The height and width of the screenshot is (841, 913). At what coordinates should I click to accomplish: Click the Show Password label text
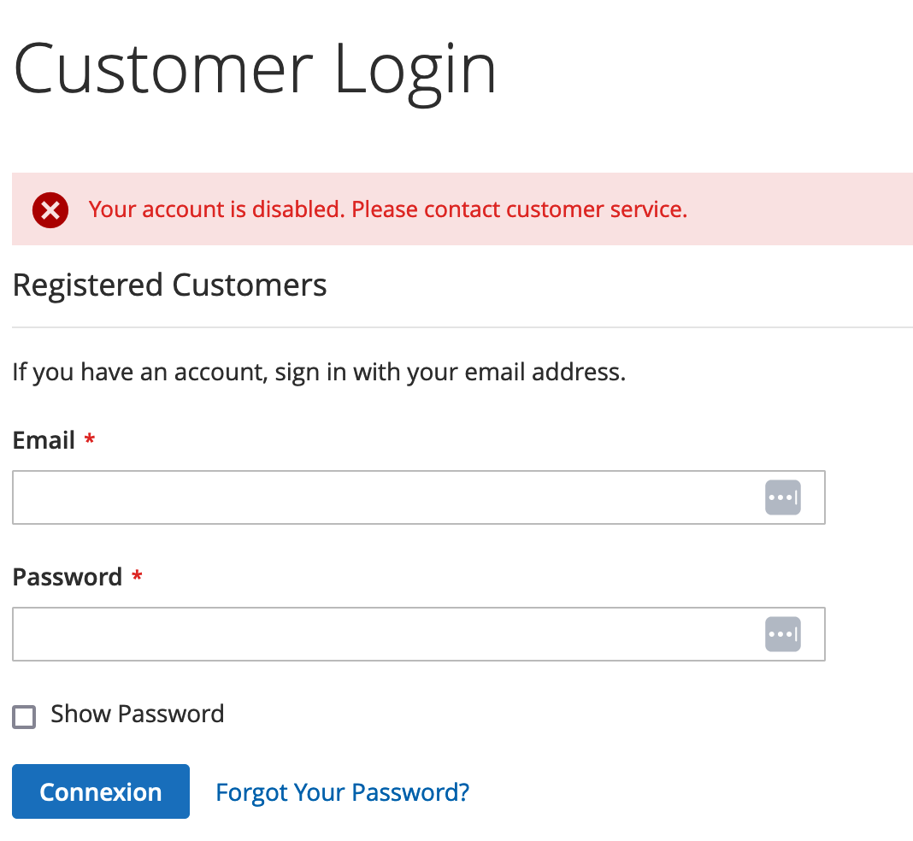pyautogui.click(x=137, y=714)
